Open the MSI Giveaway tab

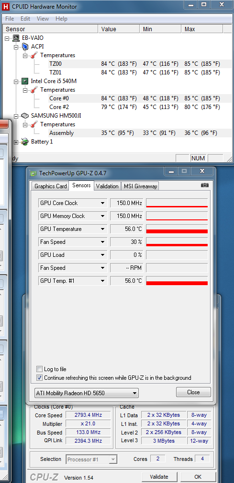click(x=140, y=186)
